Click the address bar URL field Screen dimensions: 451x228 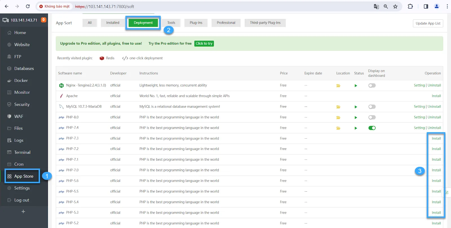(220, 6)
